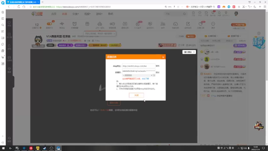Open a new browser tab with plus
The image size is (268, 151).
(43, 2)
